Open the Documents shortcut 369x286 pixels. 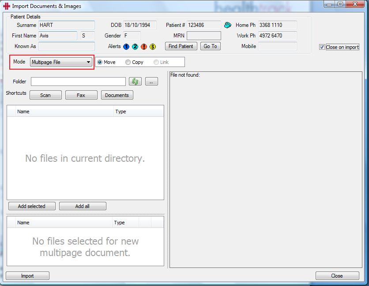117,95
